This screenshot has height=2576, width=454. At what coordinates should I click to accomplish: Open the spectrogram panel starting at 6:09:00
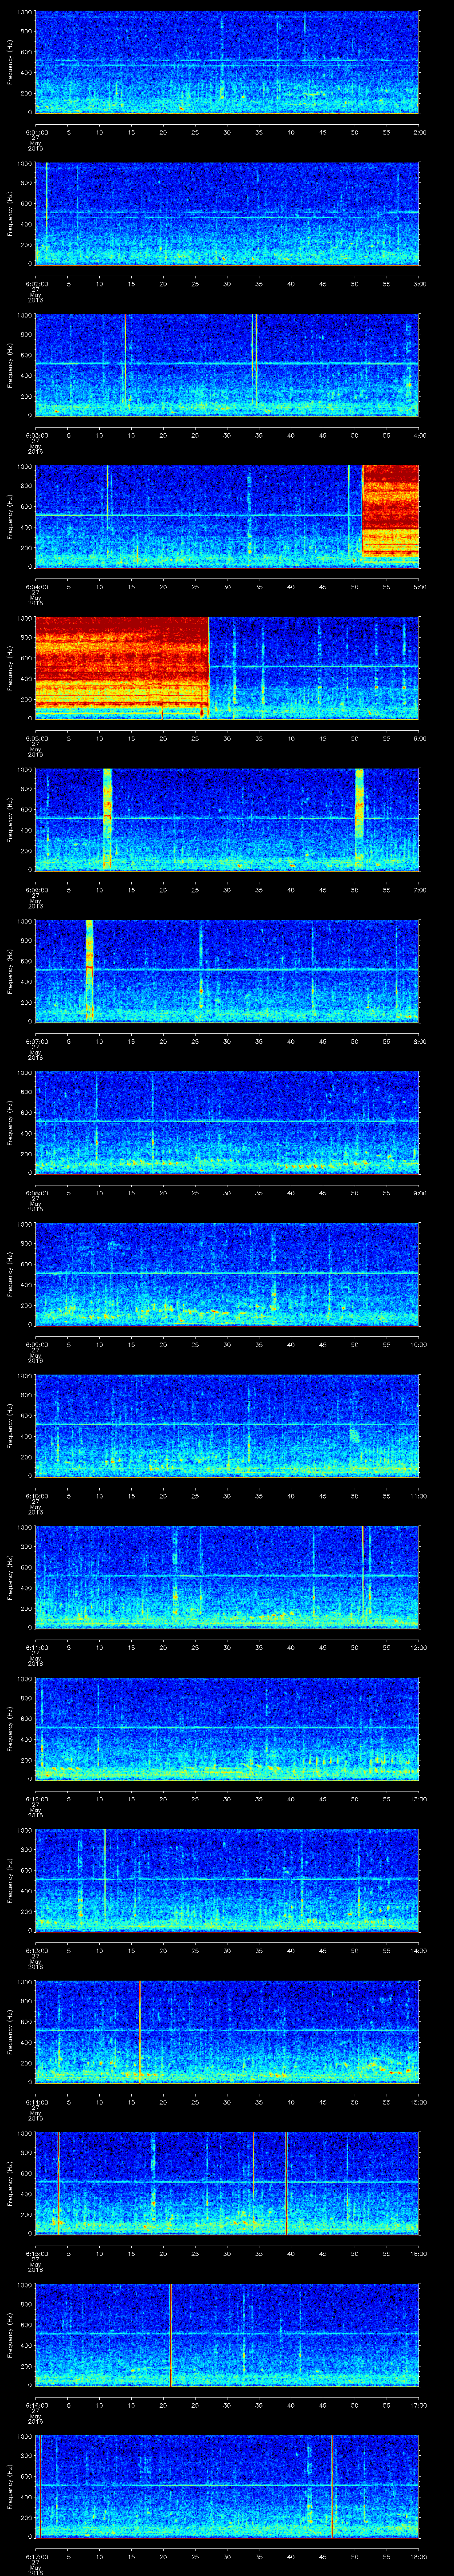(x=227, y=1273)
